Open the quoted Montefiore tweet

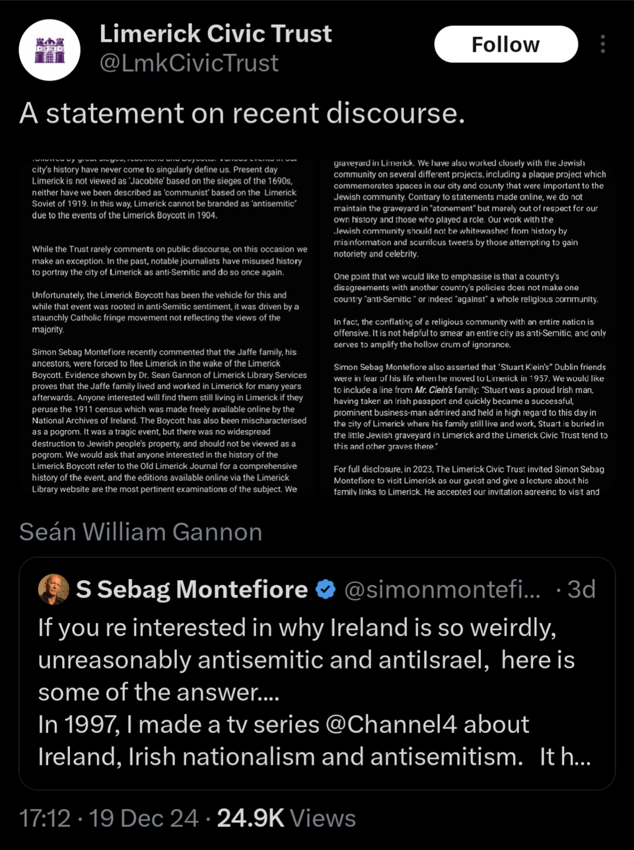click(x=317, y=674)
